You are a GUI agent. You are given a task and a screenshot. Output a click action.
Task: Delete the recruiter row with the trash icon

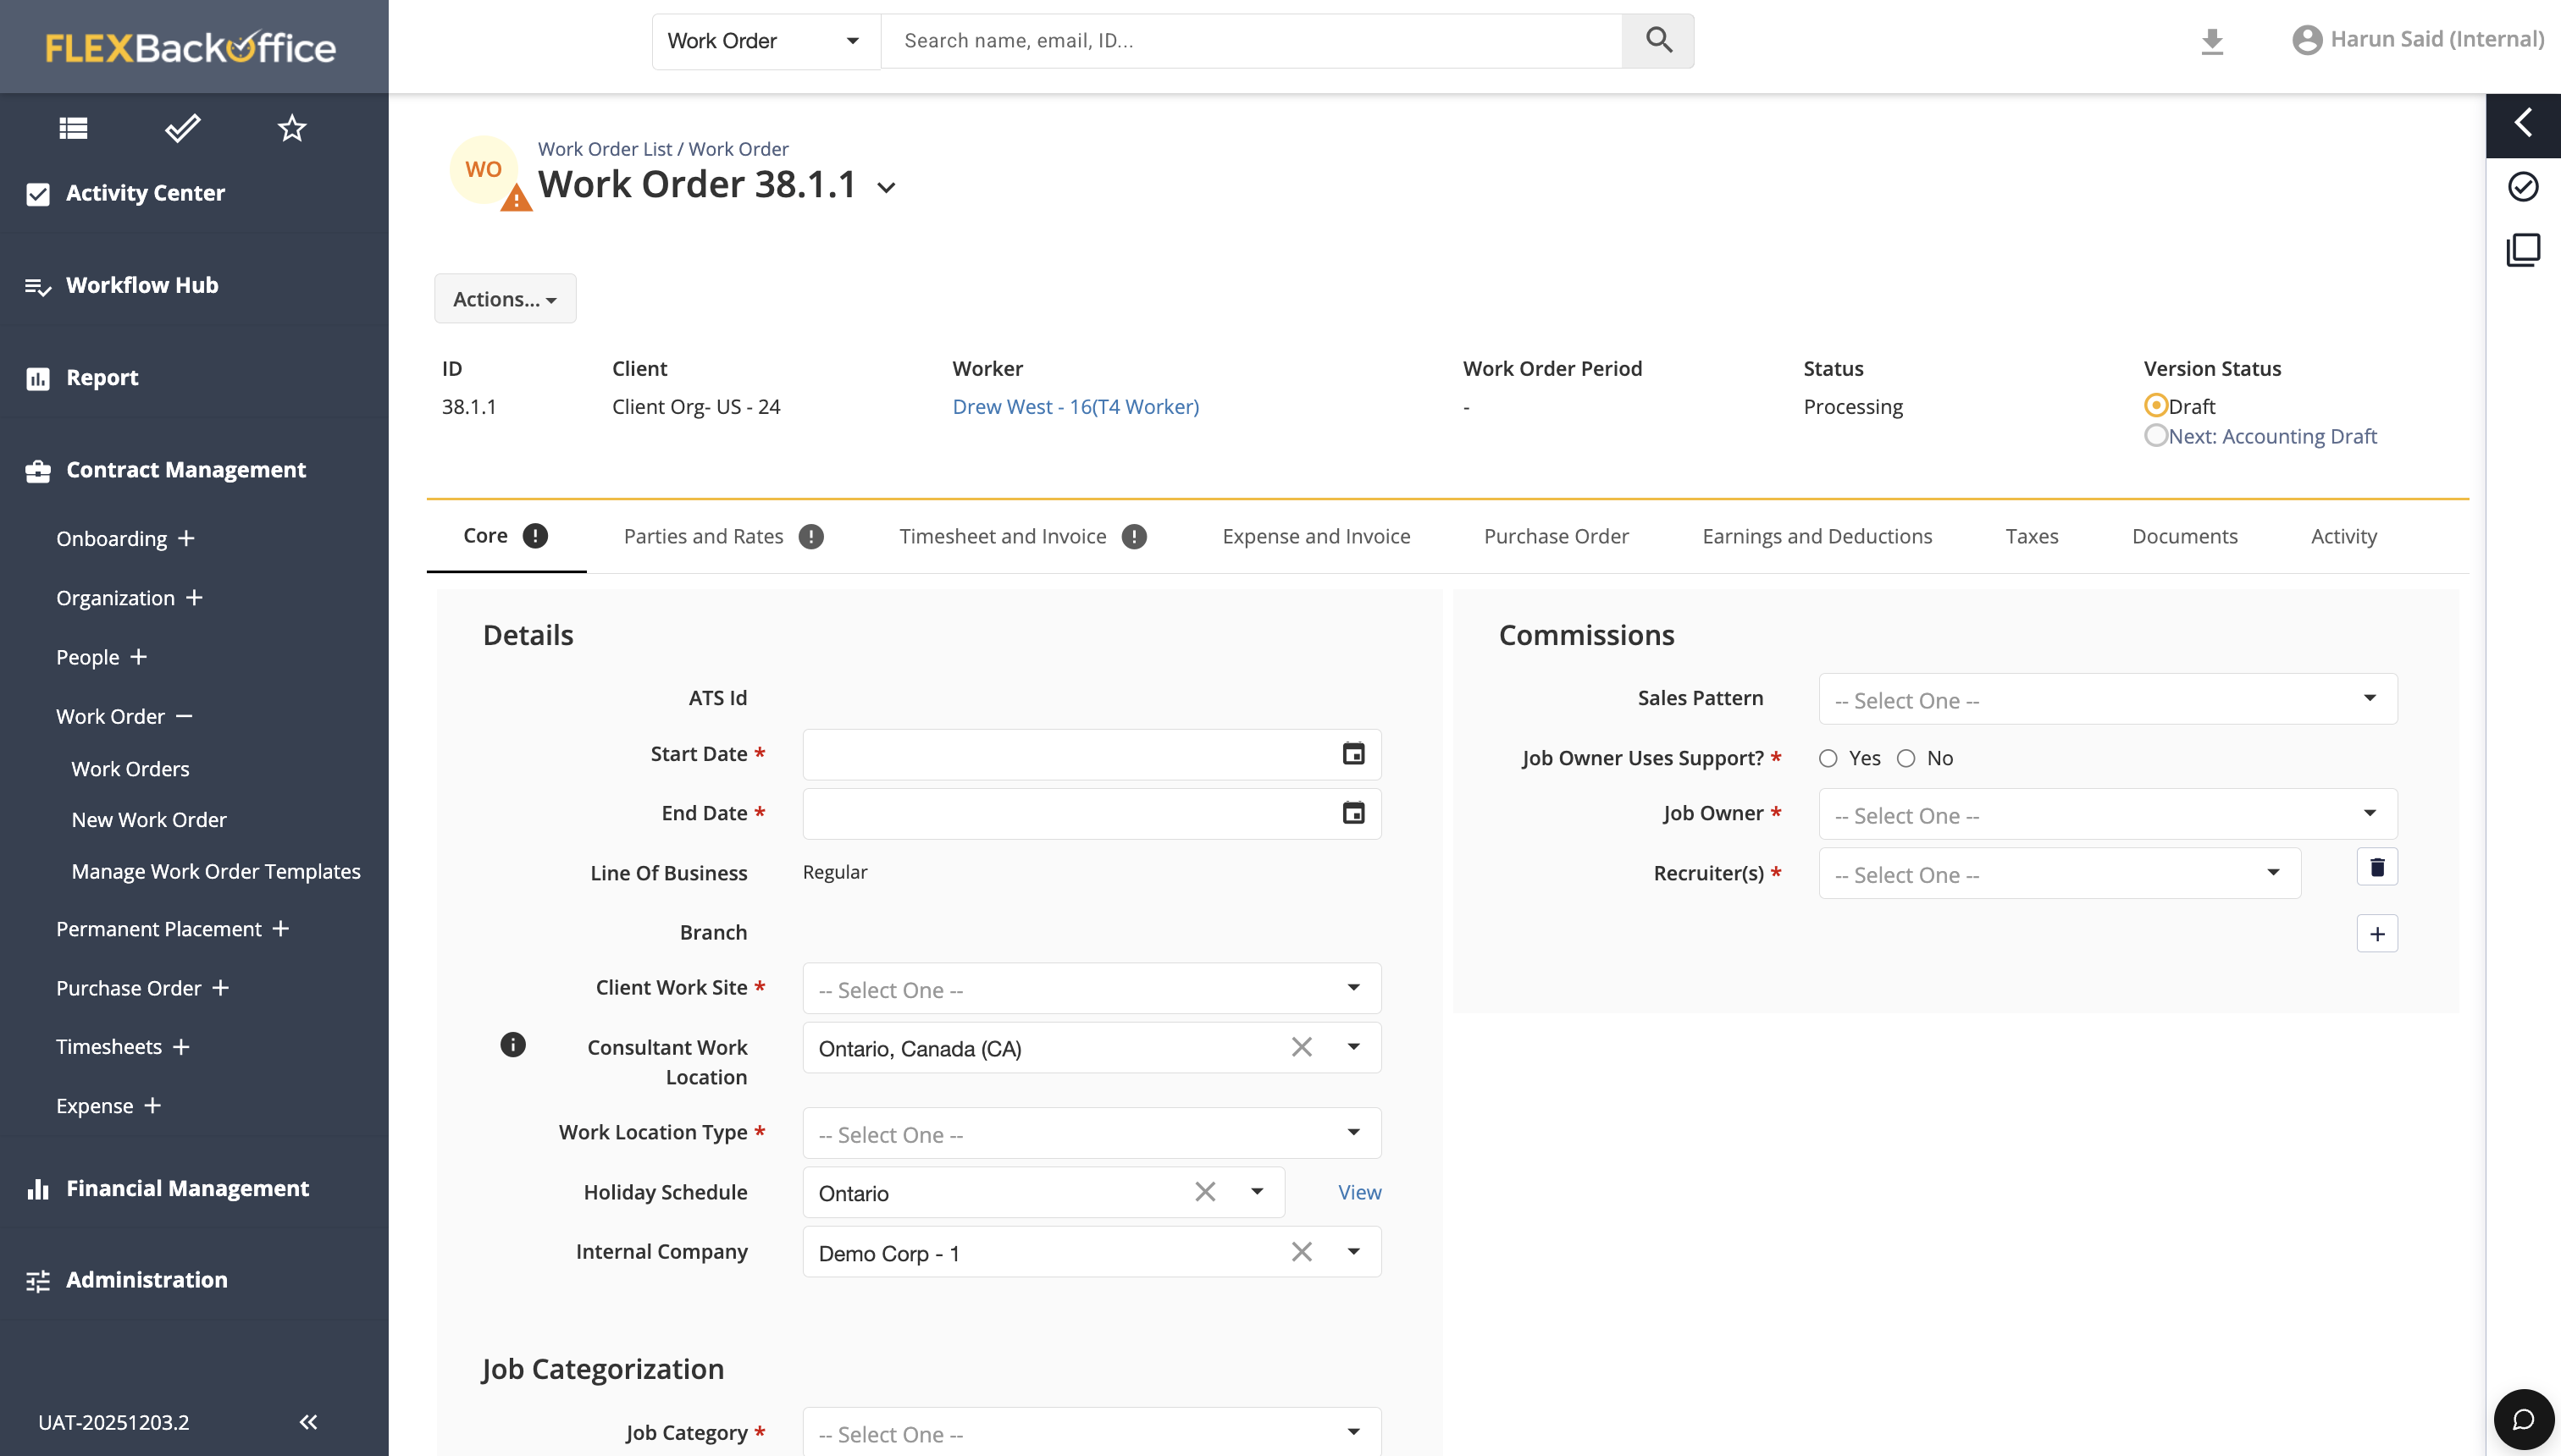click(x=2377, y=867)
